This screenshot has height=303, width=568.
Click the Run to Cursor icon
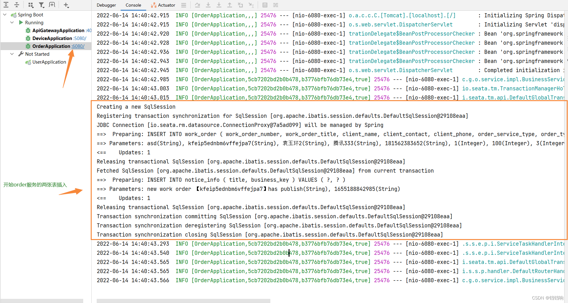251,5
